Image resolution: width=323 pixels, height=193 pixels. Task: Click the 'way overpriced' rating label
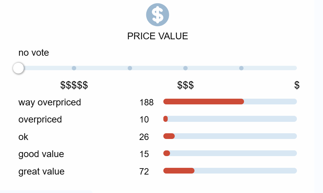[x=50, y=102]
